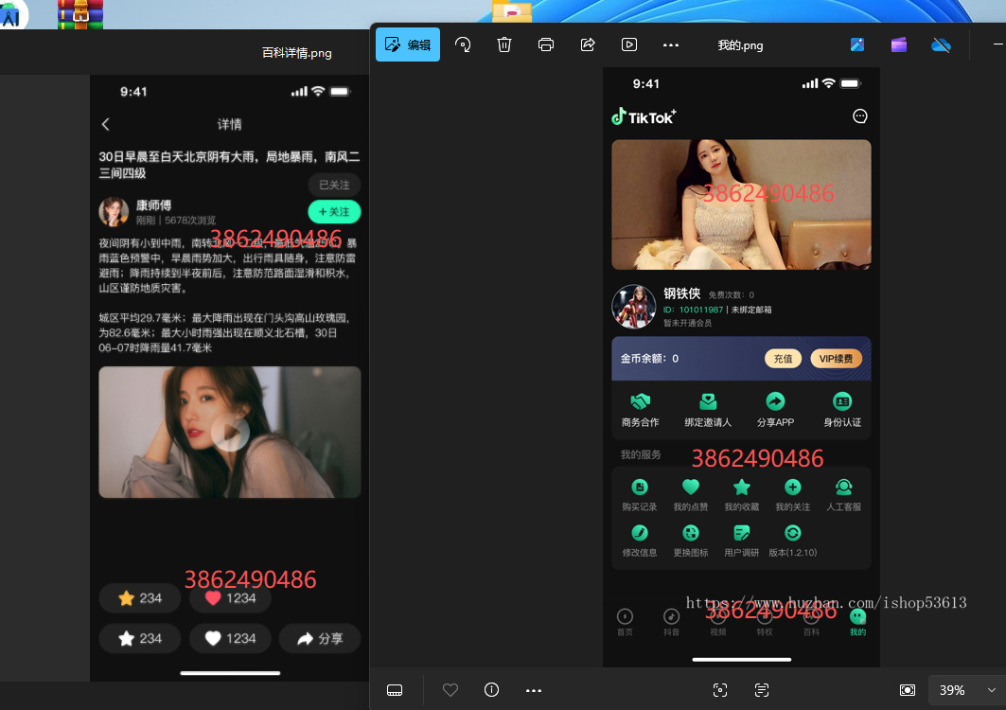Click 康师傅 avatar thumbnail

click(x=114, y=212)
